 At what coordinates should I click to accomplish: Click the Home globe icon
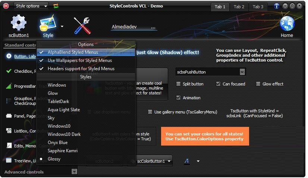pyautogui.click(x=287, y=24)
